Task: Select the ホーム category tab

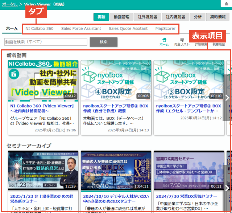Action: 12,29
